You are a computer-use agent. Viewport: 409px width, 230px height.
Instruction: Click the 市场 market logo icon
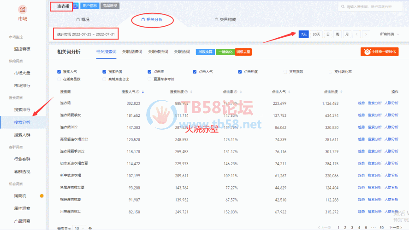coord(23,10)
